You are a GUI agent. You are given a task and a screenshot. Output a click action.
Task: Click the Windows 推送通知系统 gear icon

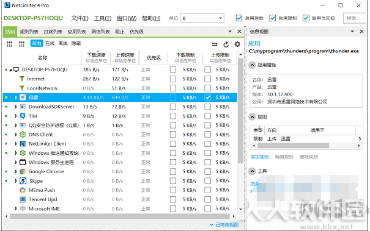coord(23,153)
